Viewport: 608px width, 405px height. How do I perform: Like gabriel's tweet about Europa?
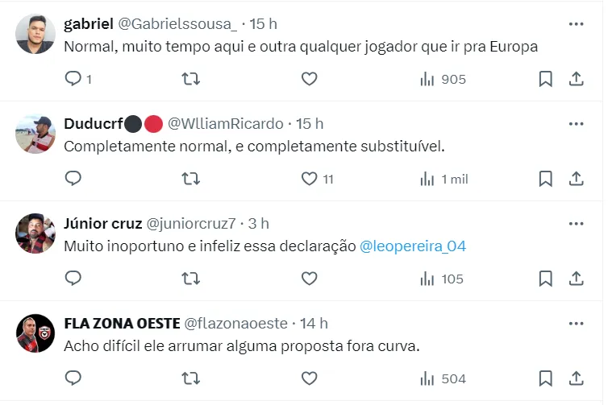click(309, 79)
